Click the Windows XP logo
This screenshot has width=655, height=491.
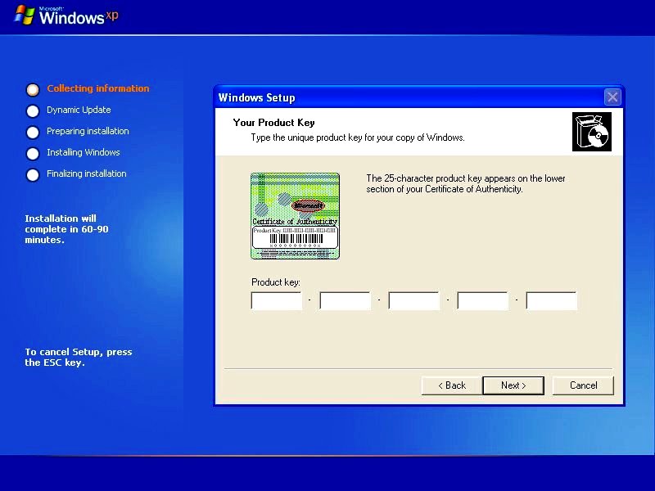(66, 16)
